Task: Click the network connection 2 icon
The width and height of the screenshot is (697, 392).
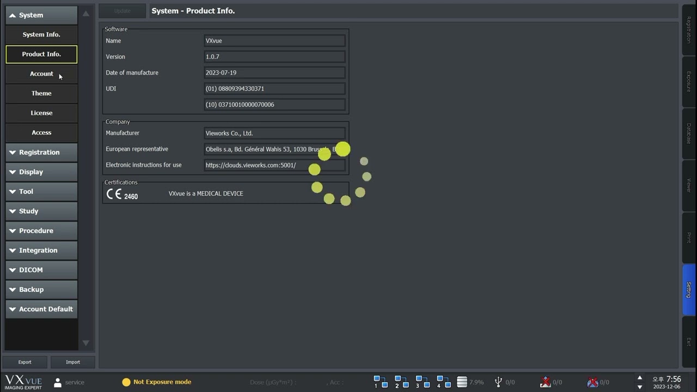Action: click(401, 382)
